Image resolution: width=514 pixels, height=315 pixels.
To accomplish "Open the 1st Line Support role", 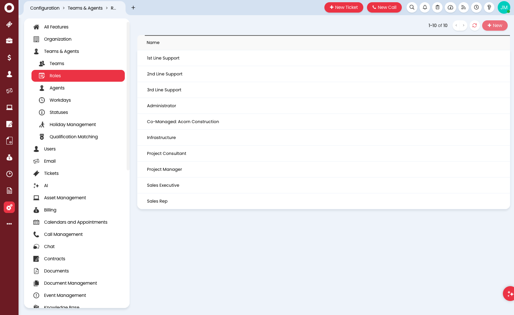I will coord(324,58).
